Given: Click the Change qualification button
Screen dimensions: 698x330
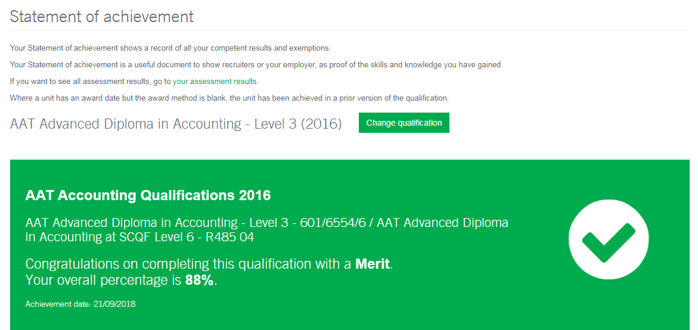Looking at the screenshot, I should 404,123.
